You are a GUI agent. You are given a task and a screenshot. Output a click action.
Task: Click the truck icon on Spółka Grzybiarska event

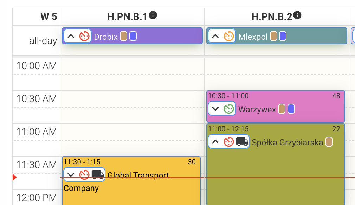(x=241, y=142)
